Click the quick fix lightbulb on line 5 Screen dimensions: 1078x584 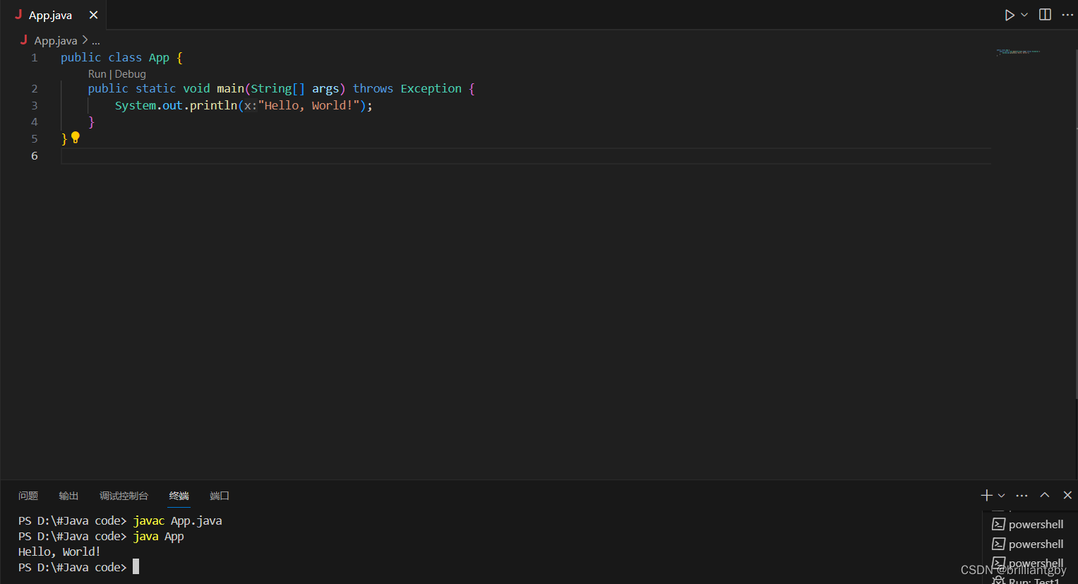tap(75, 138)
